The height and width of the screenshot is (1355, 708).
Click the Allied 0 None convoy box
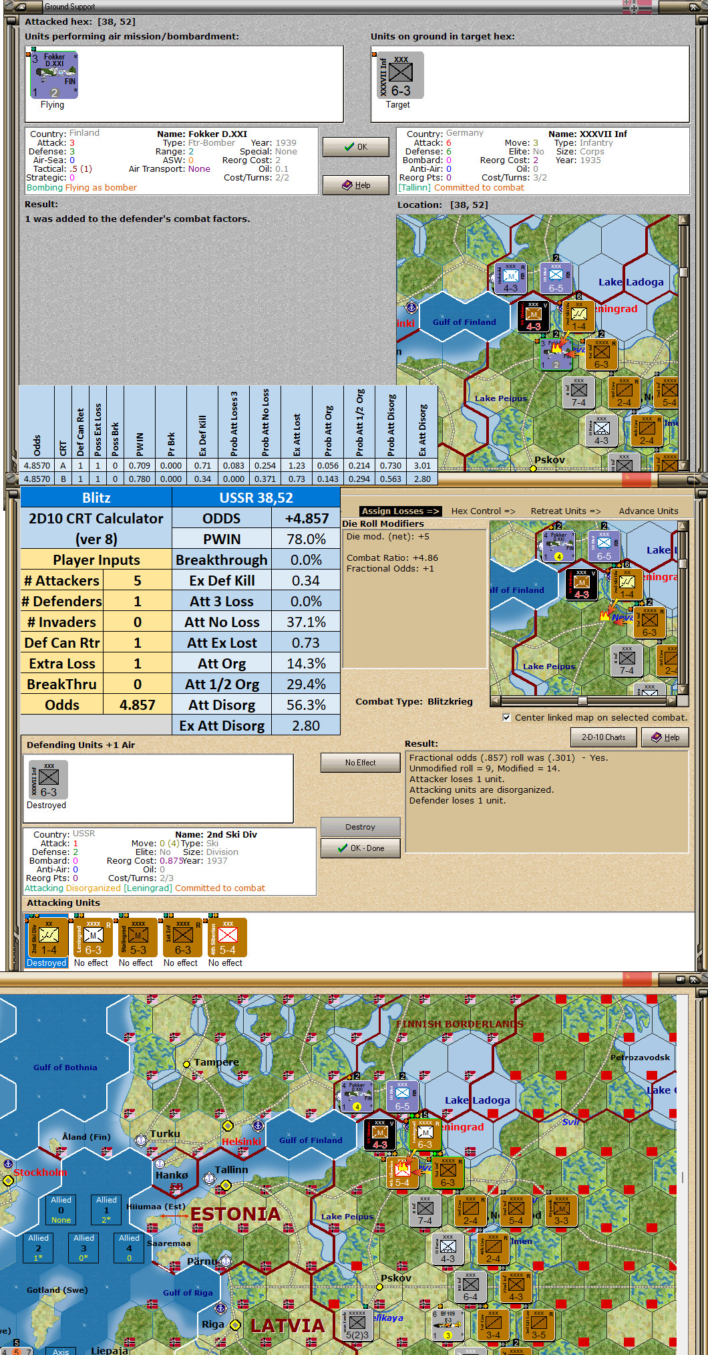tap(61, 1209)
